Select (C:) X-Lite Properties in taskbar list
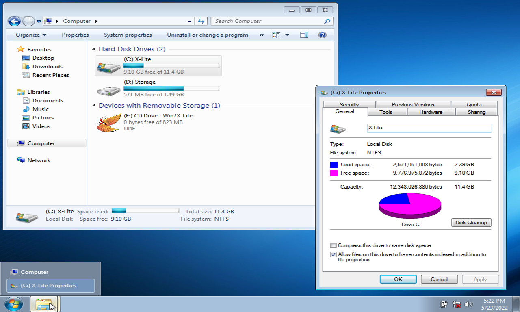 point(51,285)
